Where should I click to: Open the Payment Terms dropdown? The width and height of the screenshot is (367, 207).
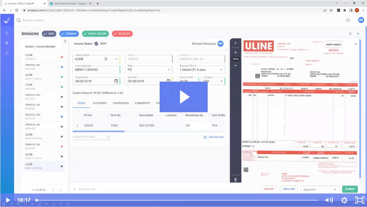(201, 70)
